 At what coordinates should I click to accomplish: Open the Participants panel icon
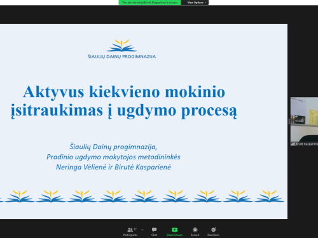point(130,230)
